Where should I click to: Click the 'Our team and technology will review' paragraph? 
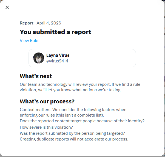click(80, 87)
